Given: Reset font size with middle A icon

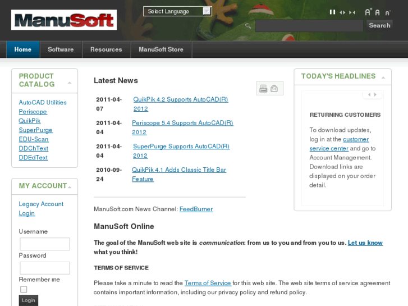Looking at the screenshot, I should pyautogui.click(x=377, y=12).
